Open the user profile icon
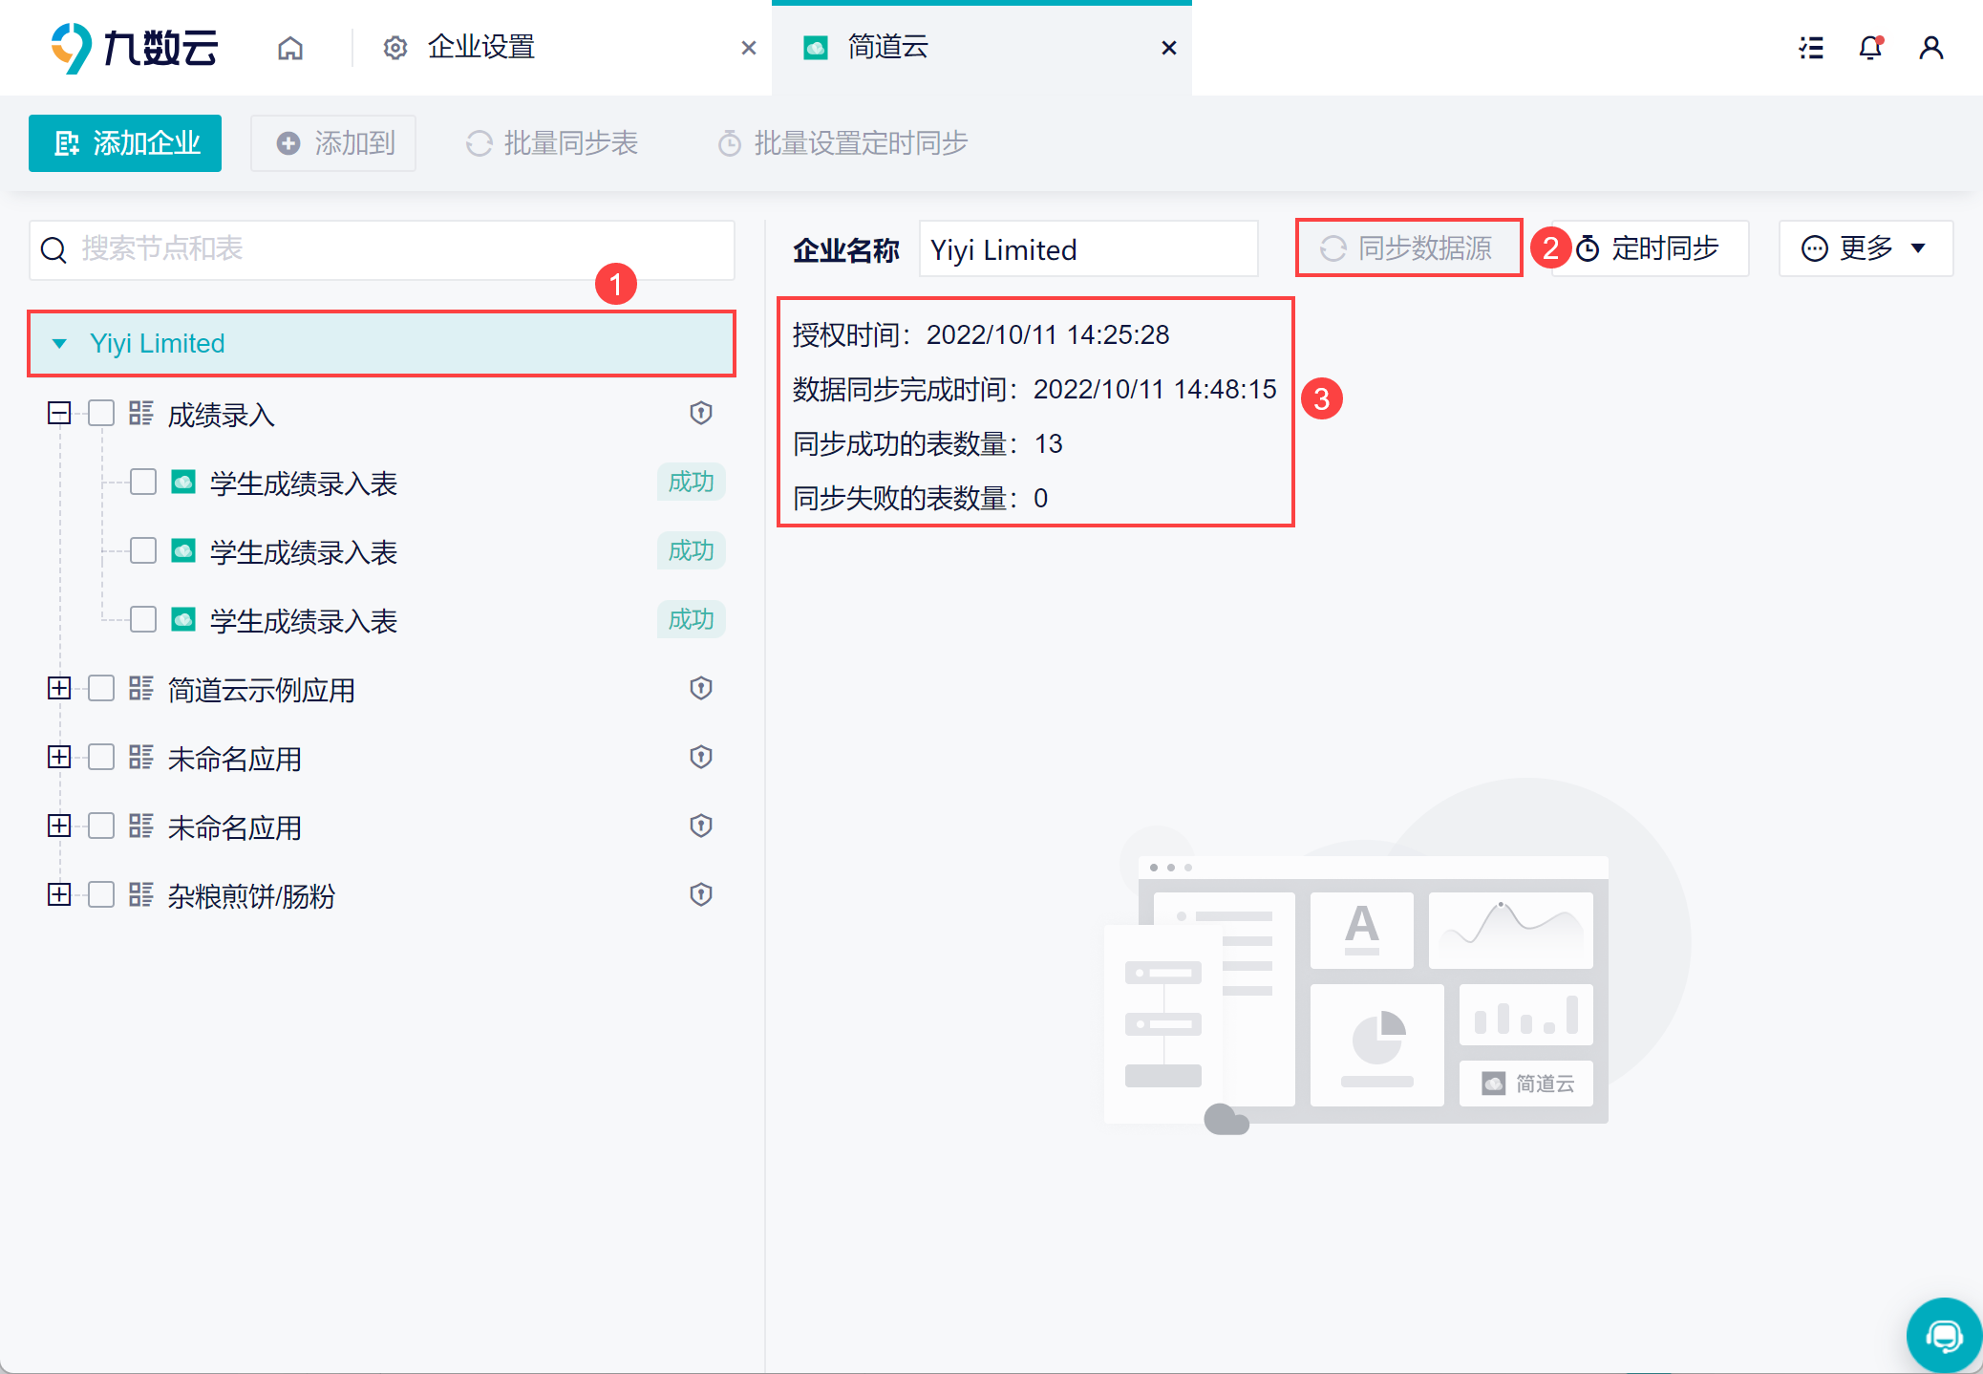 coord(1930,48)
